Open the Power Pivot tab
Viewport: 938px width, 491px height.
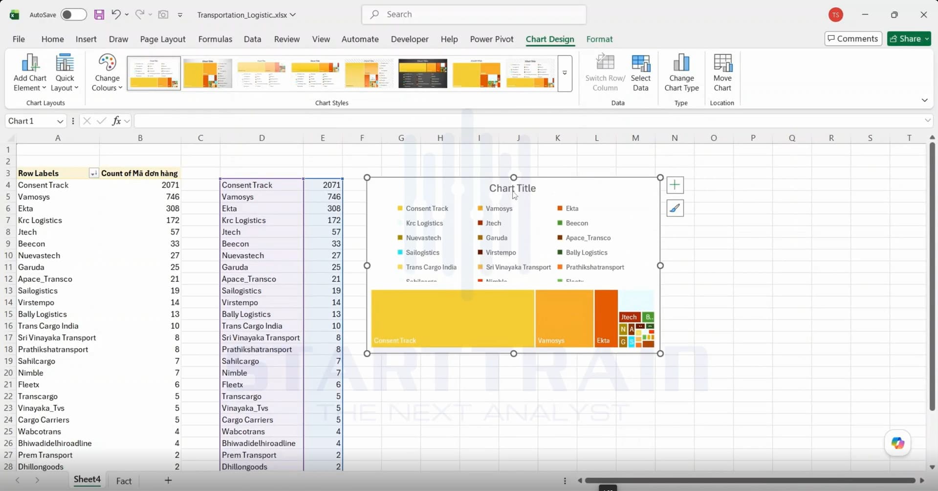click(492, 39)
